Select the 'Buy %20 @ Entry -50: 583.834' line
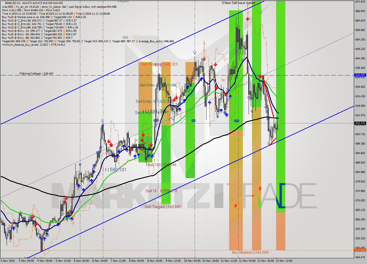This screenshot has width=367, height=264. point(39,34)
